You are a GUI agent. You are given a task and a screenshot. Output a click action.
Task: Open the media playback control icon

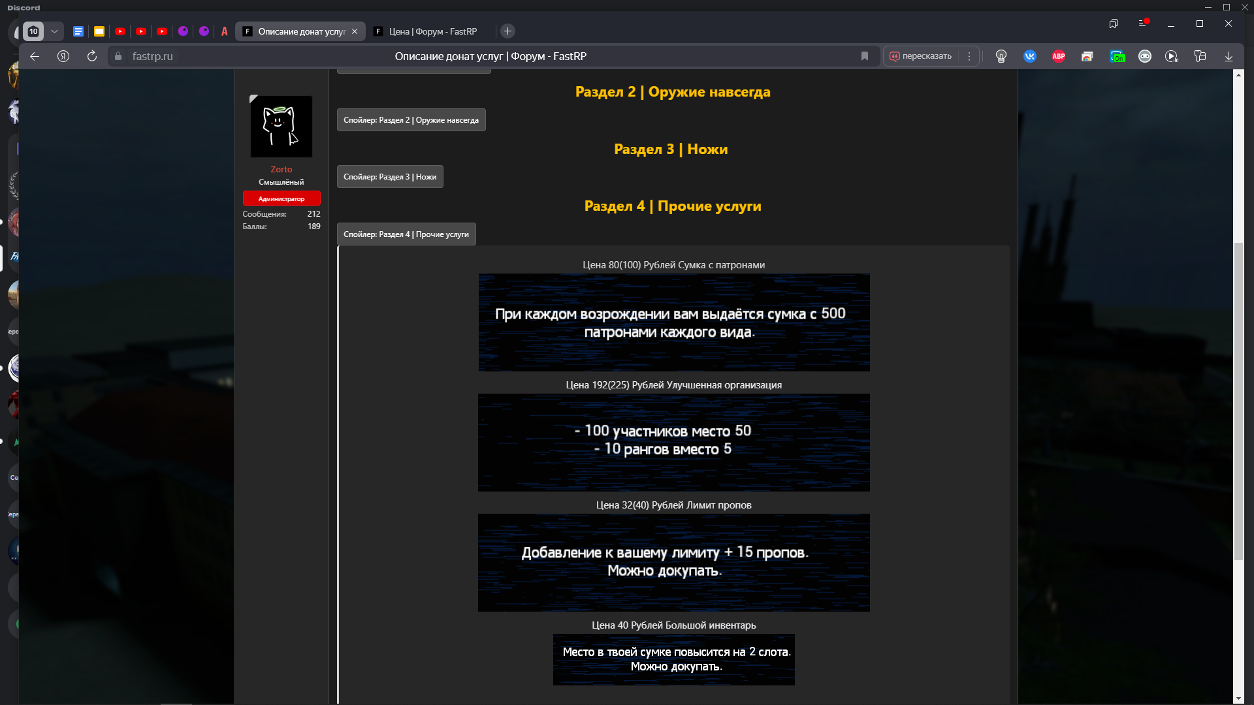(x=1172, y=56)
